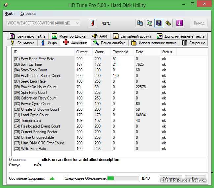The image size is (214, 188).
Task: Click the 64834 load cycle data value
Action: 141,115
